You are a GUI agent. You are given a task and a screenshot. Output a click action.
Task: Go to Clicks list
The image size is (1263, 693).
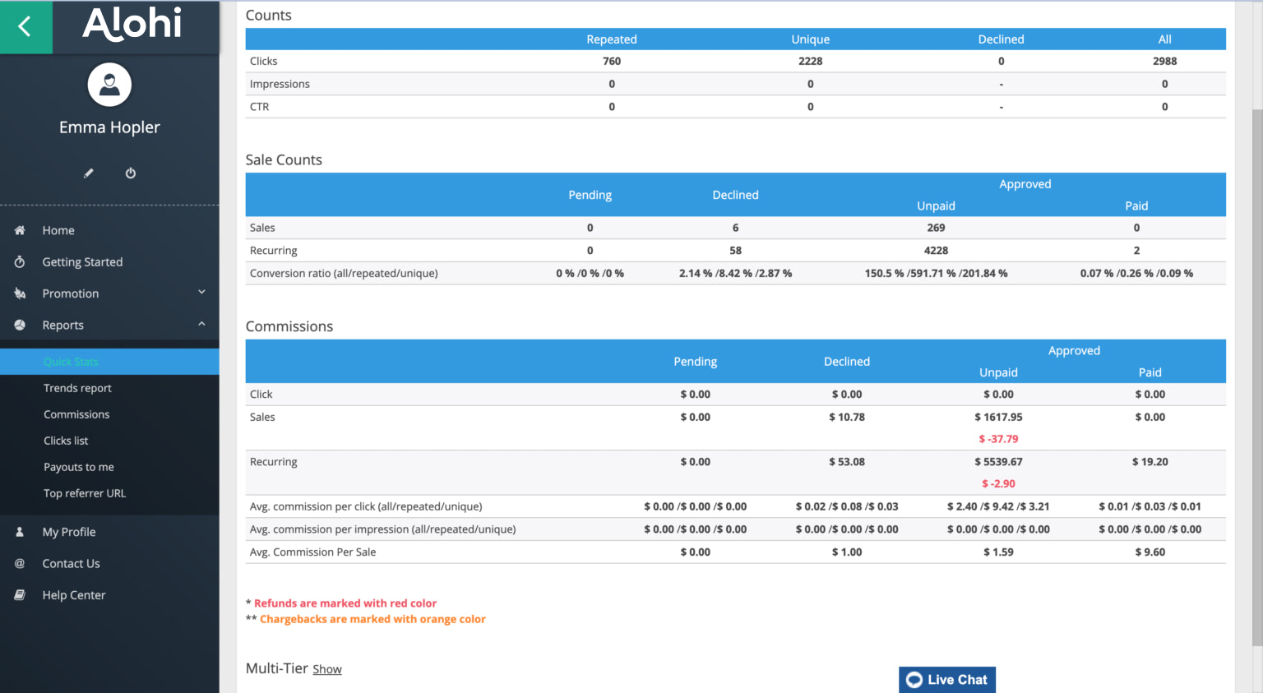coord(66,441)
